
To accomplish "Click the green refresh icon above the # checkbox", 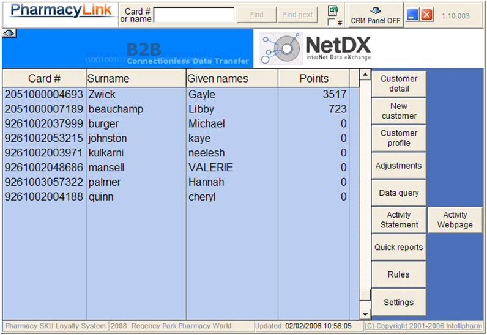I will tap(333, 10).
